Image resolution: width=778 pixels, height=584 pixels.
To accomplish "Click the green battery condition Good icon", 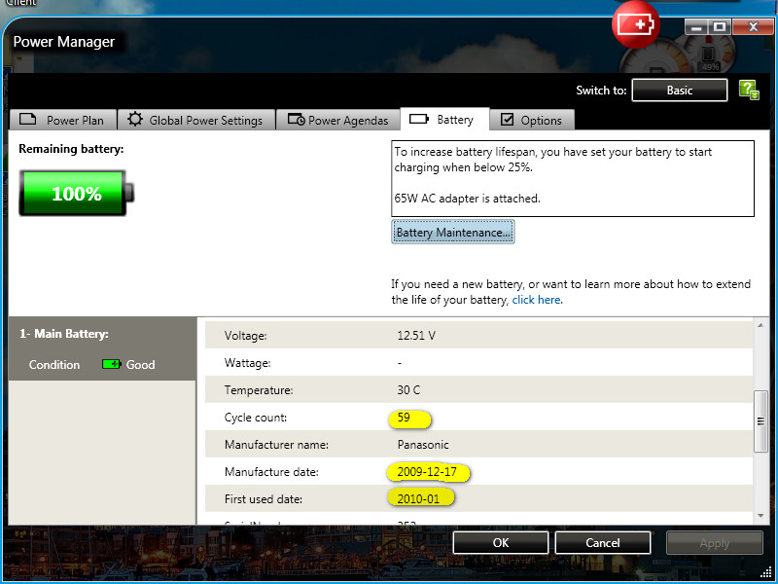I will pyautogui.click(x=112, y=365).
